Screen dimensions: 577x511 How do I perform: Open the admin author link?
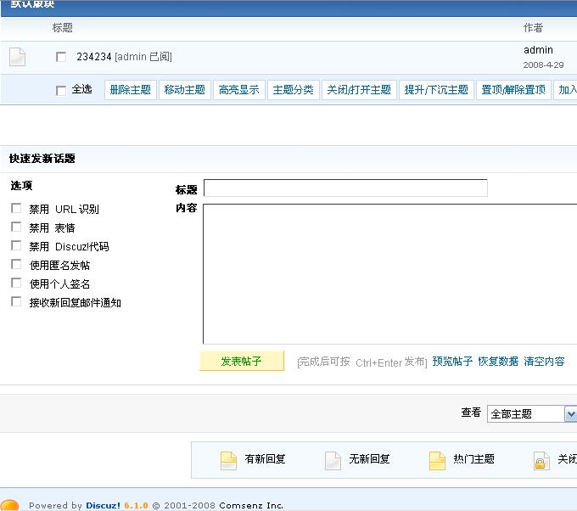(538, 50)
